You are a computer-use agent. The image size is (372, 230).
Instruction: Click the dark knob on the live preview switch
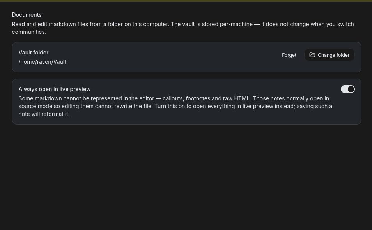351,89
